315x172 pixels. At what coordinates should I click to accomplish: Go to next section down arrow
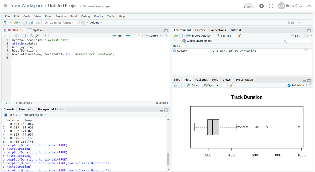point(139,36)
